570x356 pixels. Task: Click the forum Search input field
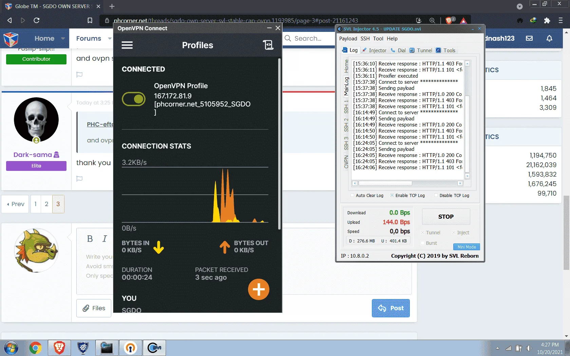(x=309, y=38)
